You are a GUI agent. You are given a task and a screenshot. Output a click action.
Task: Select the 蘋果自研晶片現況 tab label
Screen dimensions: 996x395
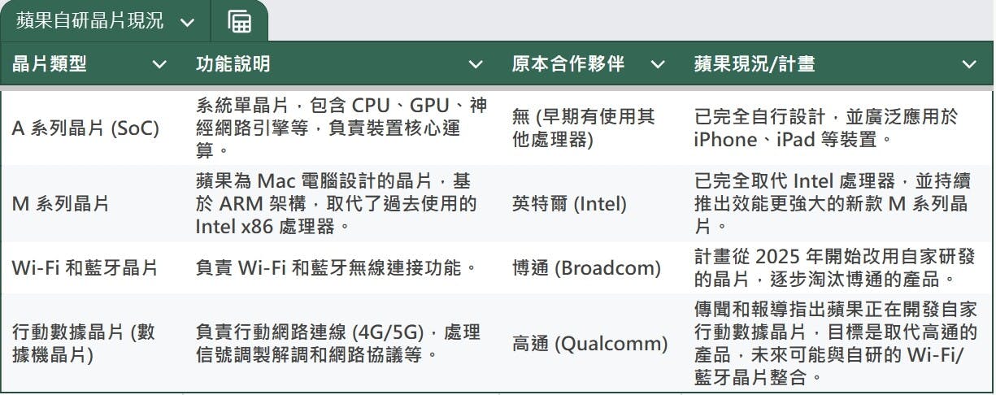coord(89,21)
